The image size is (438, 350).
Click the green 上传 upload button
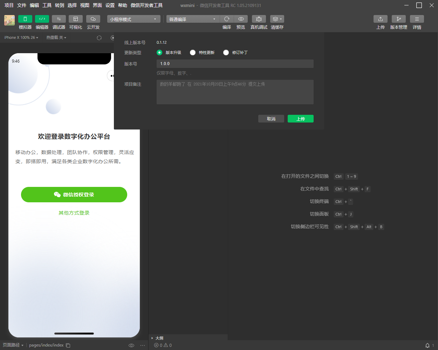coord(300,119)
